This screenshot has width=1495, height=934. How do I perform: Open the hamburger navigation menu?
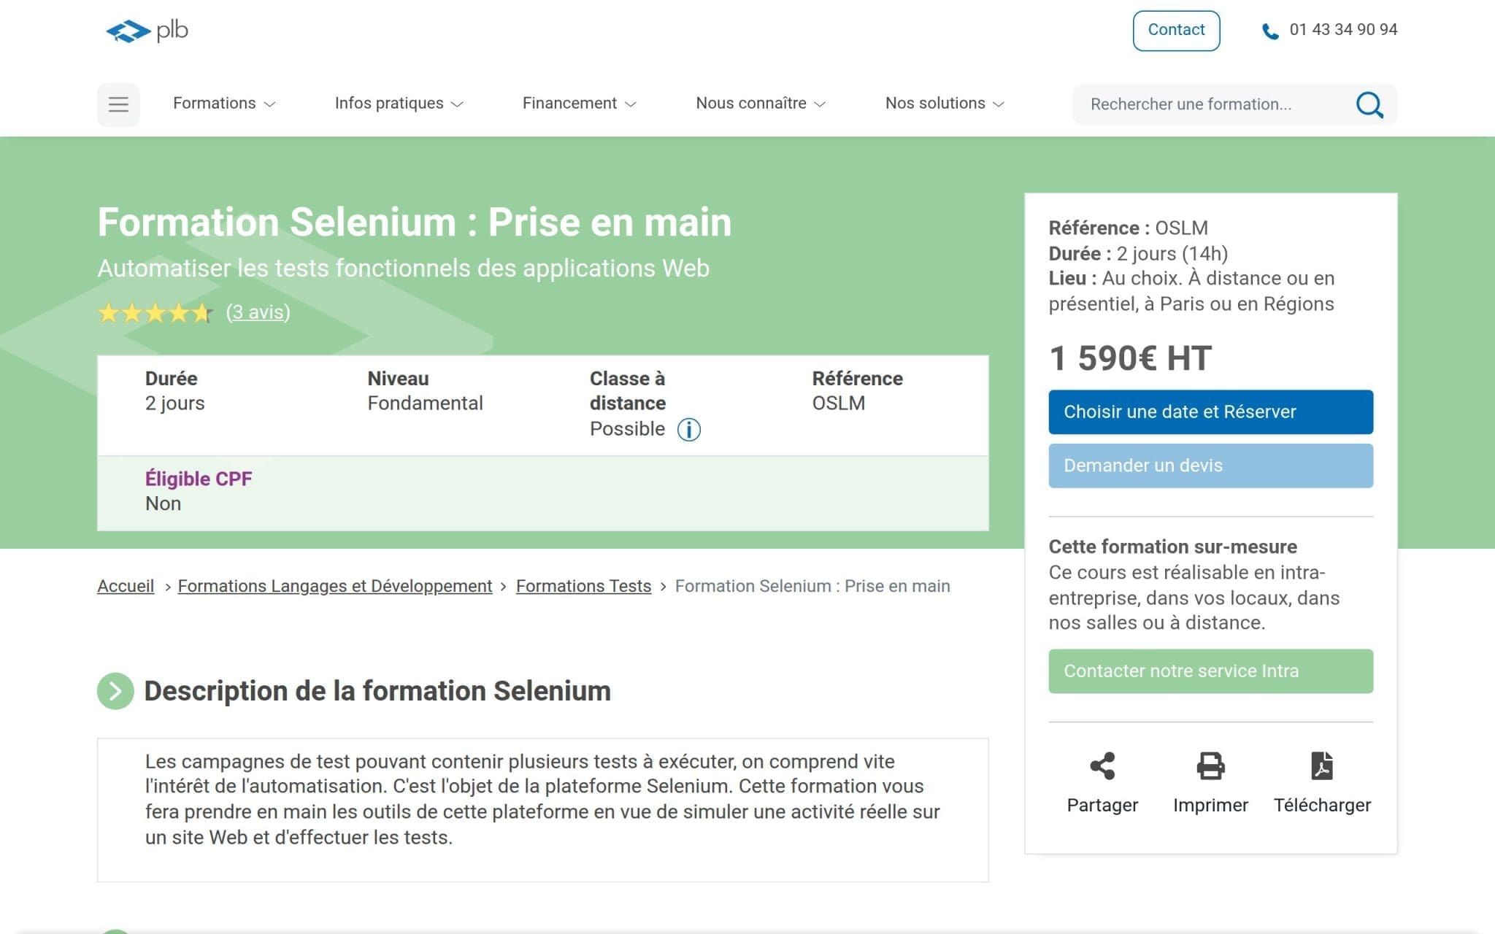[x=118, y=104]
